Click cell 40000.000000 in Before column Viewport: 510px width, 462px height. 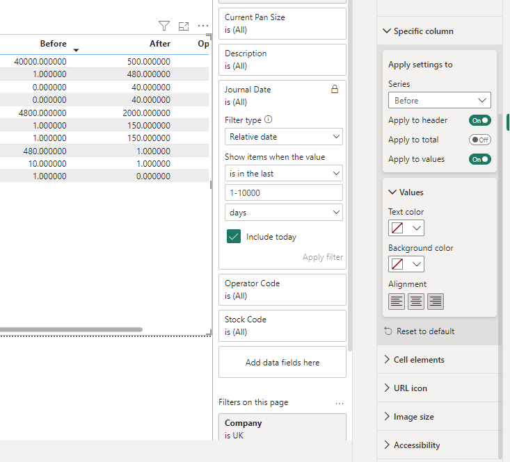click(x=40, y=61)
